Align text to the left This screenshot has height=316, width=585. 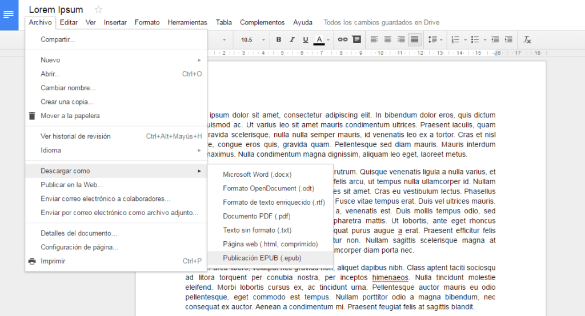(374, 39)
